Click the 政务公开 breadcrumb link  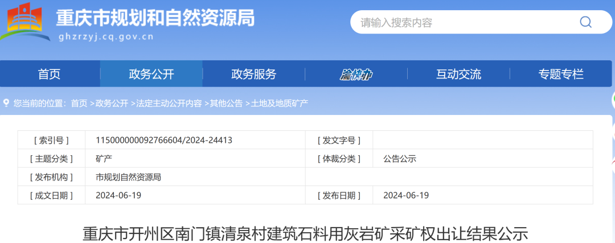pyautogui.click(x=112, y=103)
